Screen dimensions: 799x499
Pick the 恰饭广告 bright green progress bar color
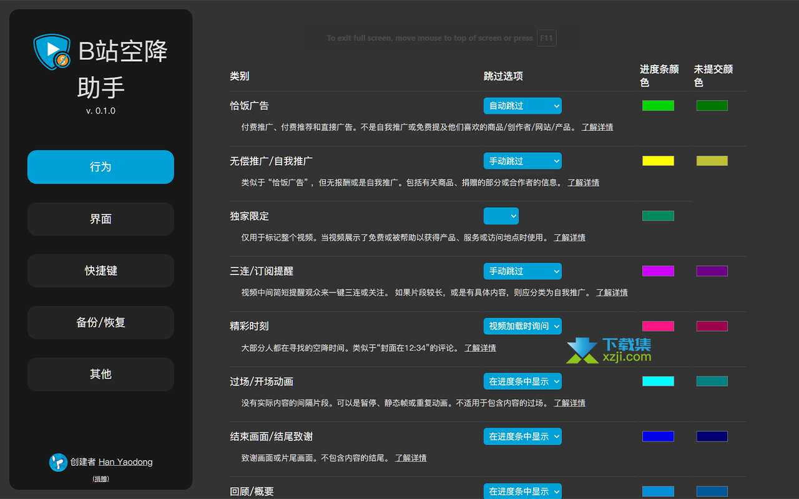click(x=658, y=105)
